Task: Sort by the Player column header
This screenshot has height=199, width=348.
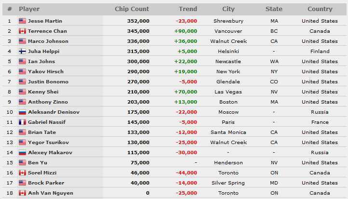Action: click(29, 9)
